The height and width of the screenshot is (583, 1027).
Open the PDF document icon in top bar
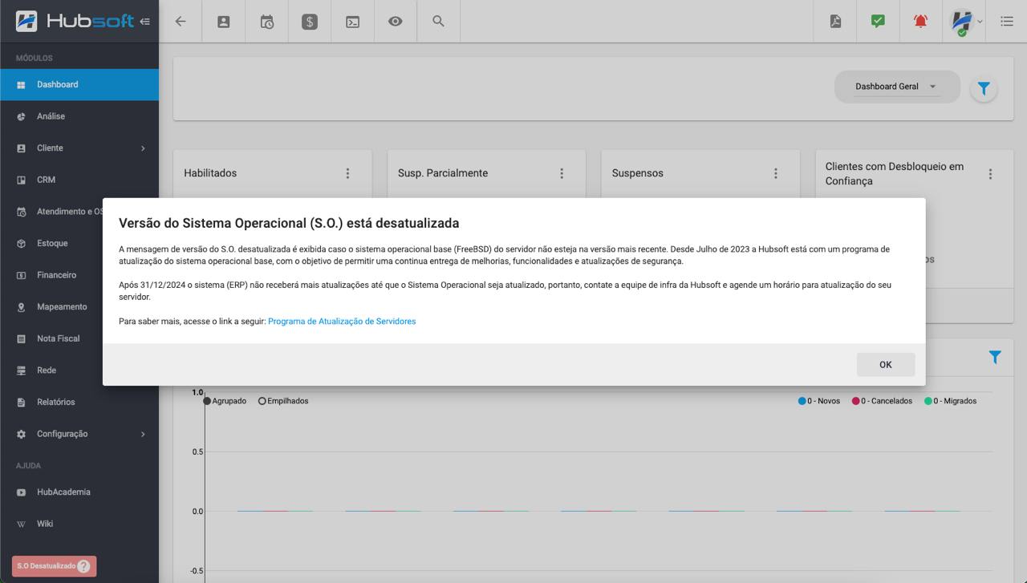pos(835,22)
